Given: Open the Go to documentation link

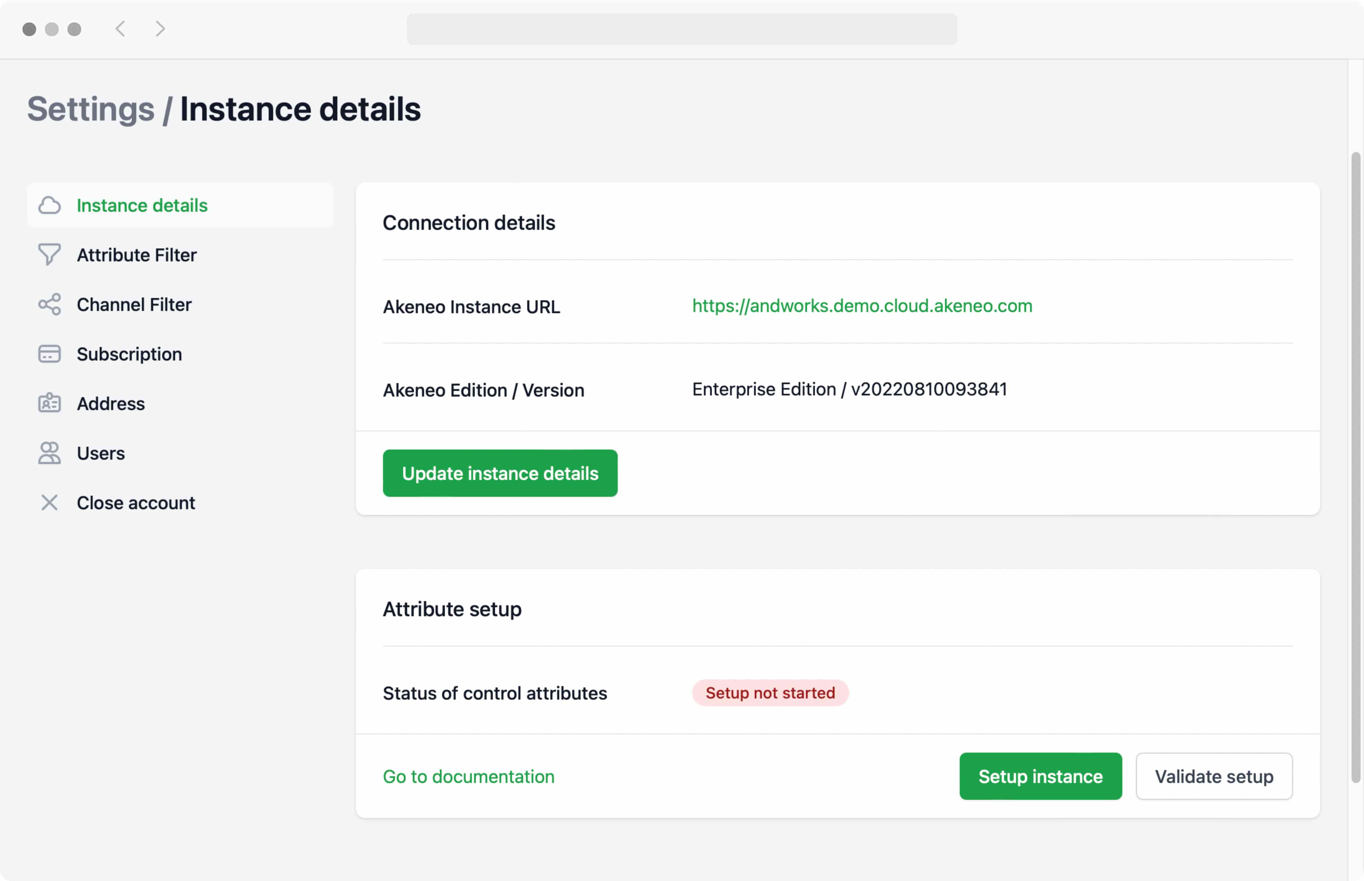Looking at the screenshot, I should (468, 776).
